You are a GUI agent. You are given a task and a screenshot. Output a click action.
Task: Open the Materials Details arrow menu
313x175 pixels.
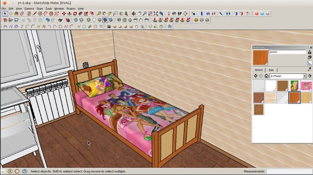click(x=309, y=76)
